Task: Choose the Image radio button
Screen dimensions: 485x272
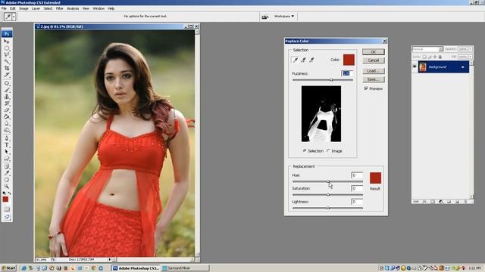Action: pyautogui.click(x=328, y=151)
